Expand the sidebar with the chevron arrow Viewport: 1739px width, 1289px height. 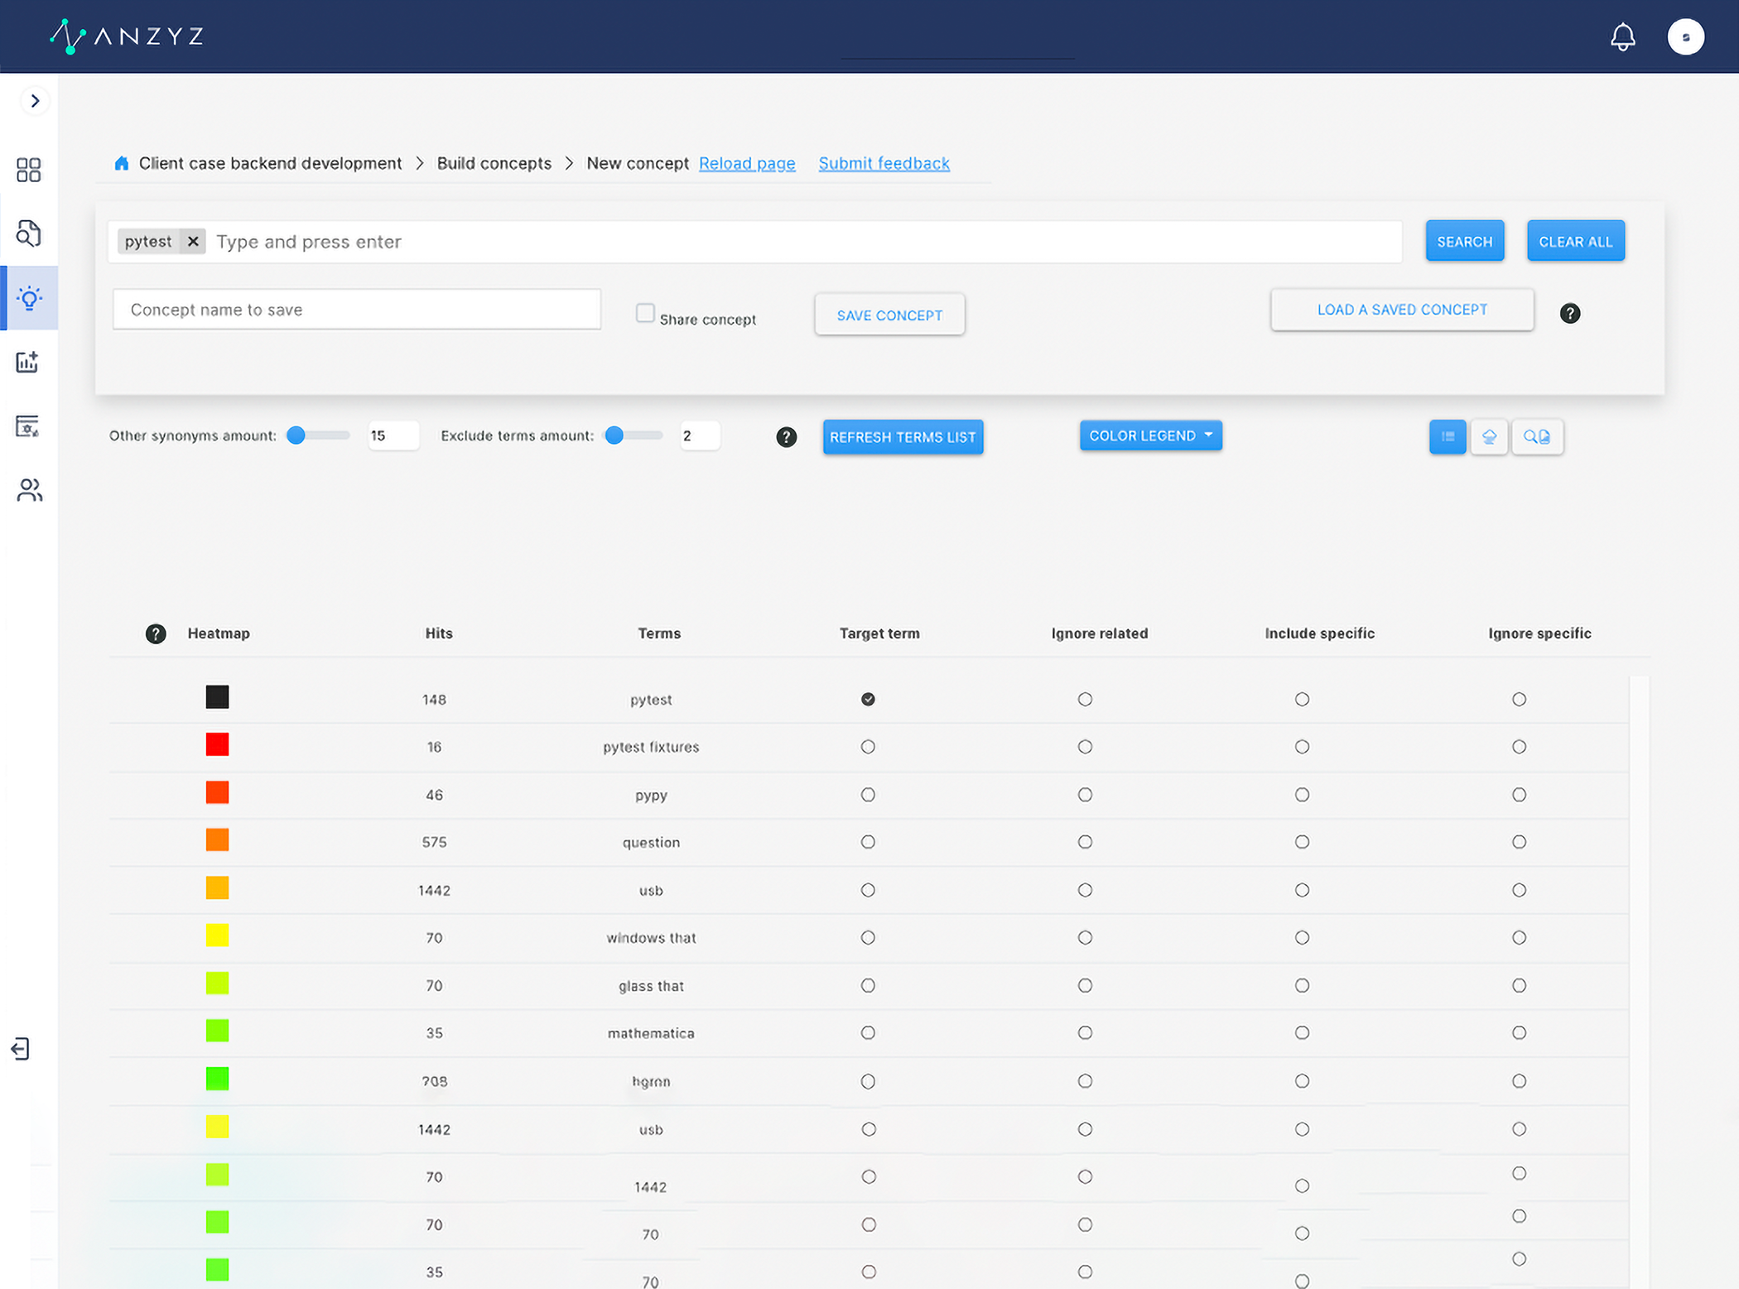point(35,101)
